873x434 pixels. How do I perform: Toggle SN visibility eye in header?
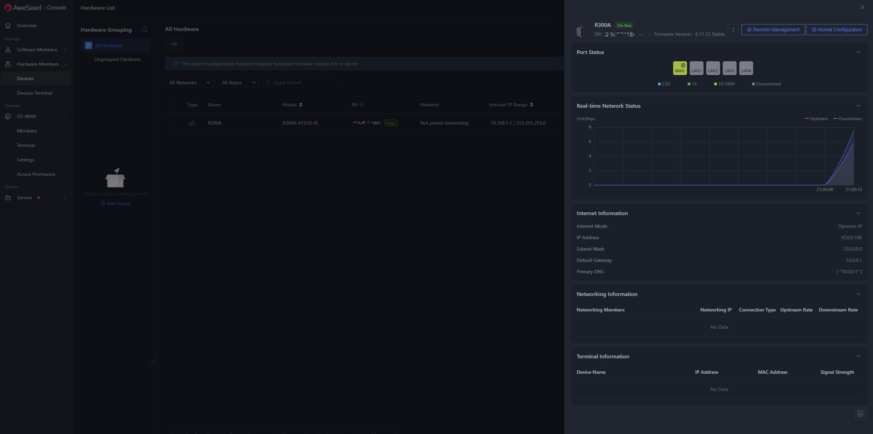361,105
